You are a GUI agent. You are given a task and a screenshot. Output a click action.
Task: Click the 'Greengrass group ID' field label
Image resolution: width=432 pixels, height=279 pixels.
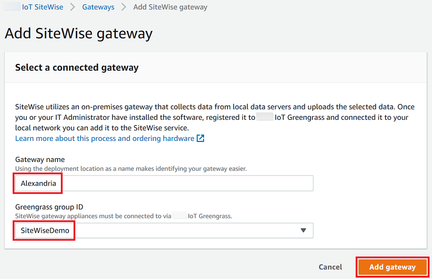pyautogui.click(x=49, y=207)
